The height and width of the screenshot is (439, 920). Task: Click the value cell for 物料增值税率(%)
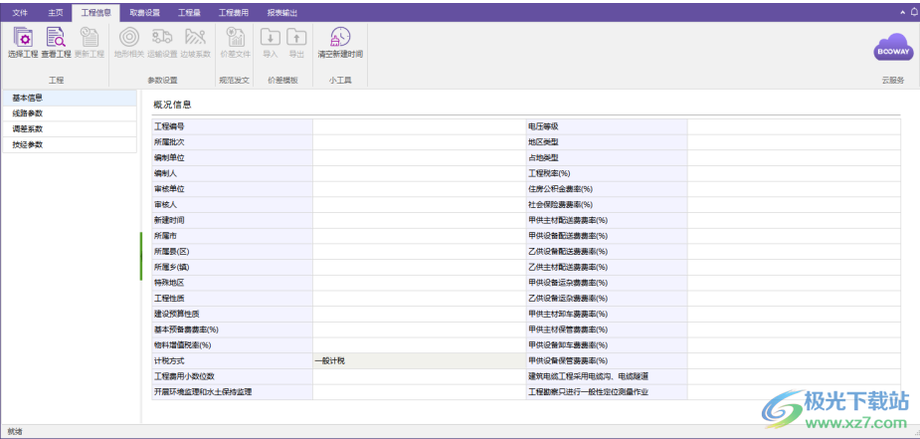tap(419, 345)
